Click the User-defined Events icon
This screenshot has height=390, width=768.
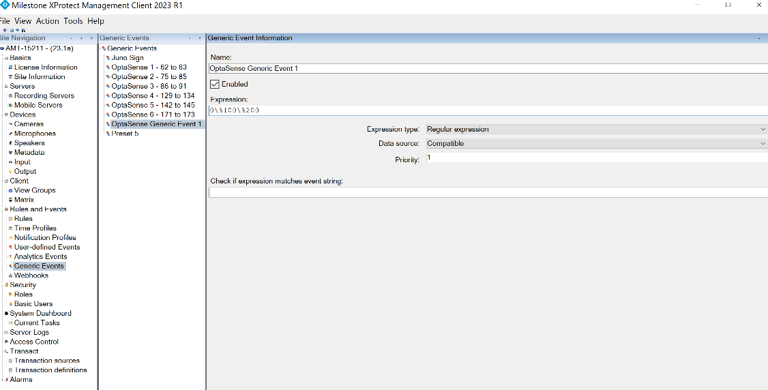click(x=10, y=247)
